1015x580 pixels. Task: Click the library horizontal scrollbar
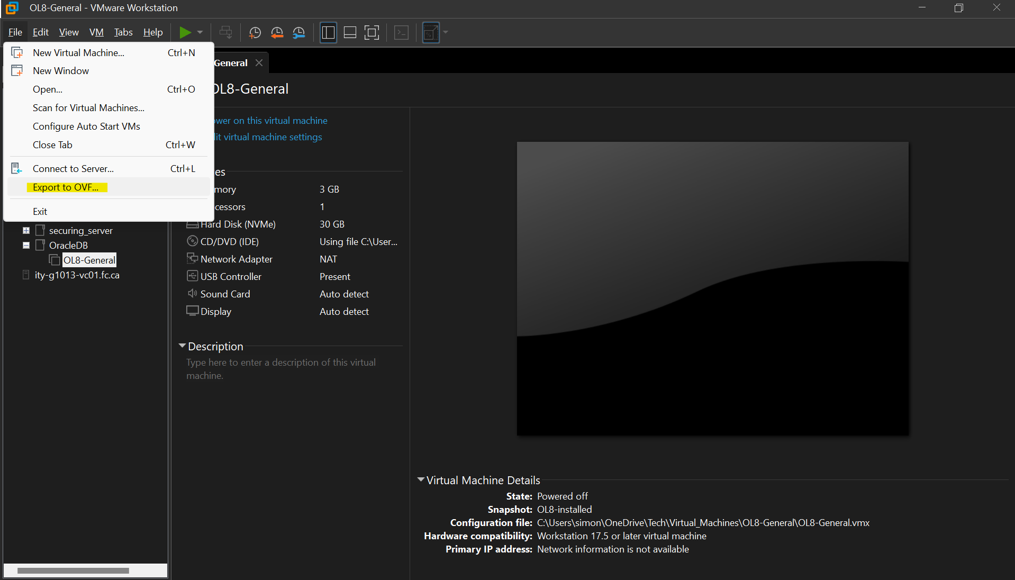click(x=73, y=570)
